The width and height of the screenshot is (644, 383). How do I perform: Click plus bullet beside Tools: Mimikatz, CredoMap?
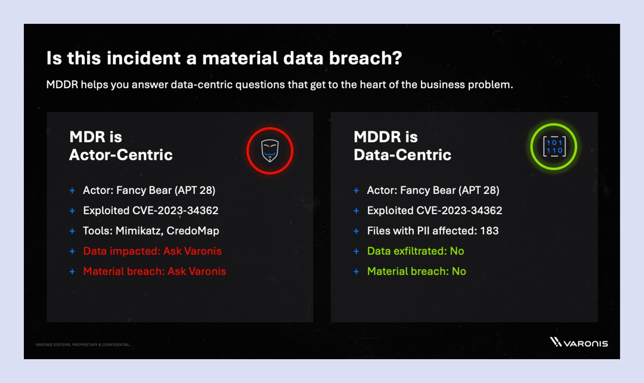click(72, 231)
